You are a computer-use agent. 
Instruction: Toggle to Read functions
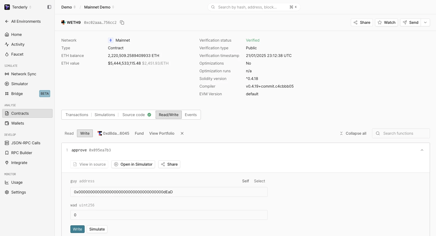coord(69,133)
